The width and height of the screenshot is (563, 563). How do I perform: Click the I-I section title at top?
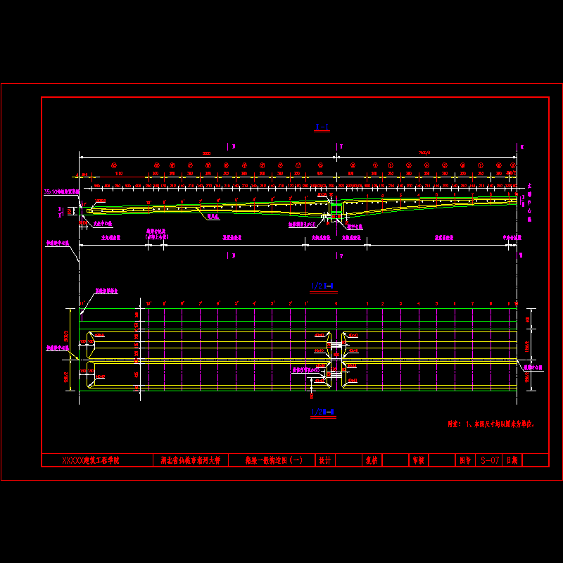[x=322, y=127]
